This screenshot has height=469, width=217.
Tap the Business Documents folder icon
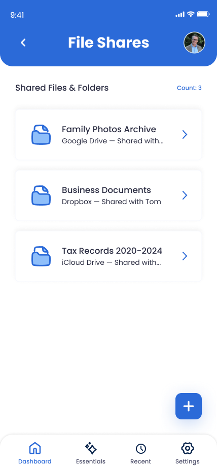[x=41, y=196]
